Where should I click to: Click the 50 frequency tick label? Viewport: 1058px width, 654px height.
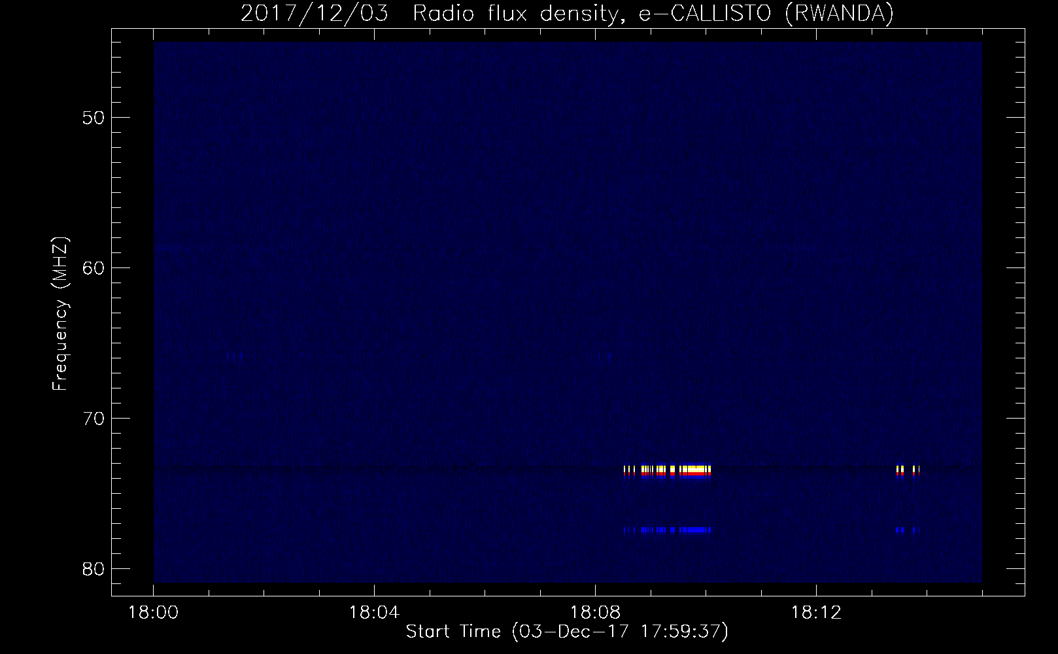click(x=92, y=118)
